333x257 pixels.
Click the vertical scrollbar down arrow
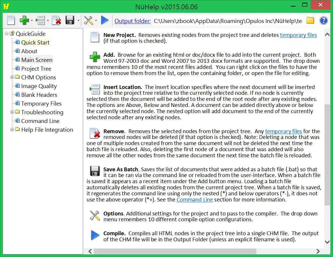(327, 242)
